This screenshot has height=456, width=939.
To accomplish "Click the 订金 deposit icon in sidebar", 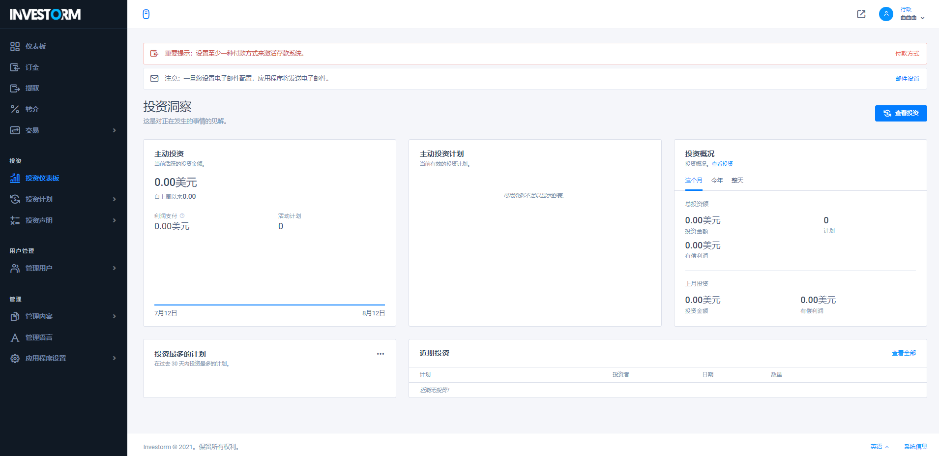I will pyautogui.click(x=15, y=67).
